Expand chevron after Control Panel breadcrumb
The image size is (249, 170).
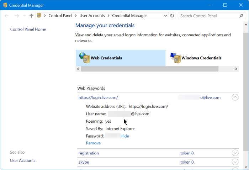pyautogui.click(x=76, y=16)
